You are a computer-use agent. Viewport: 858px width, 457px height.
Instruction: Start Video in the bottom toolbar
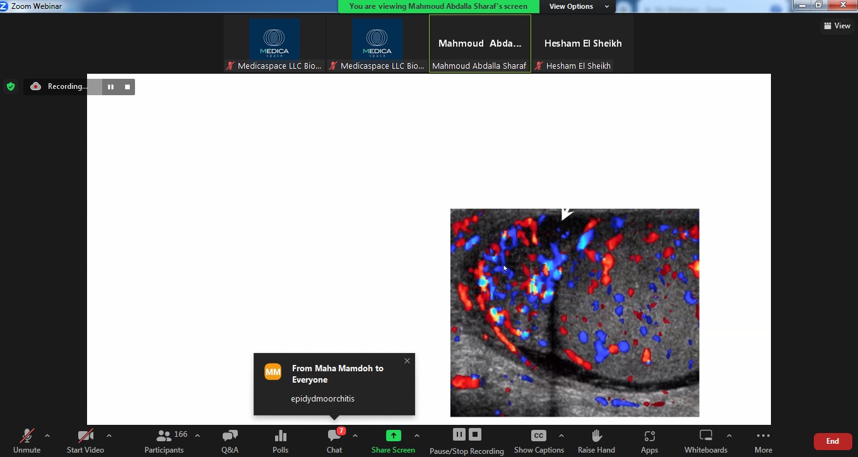coord(85,440)
